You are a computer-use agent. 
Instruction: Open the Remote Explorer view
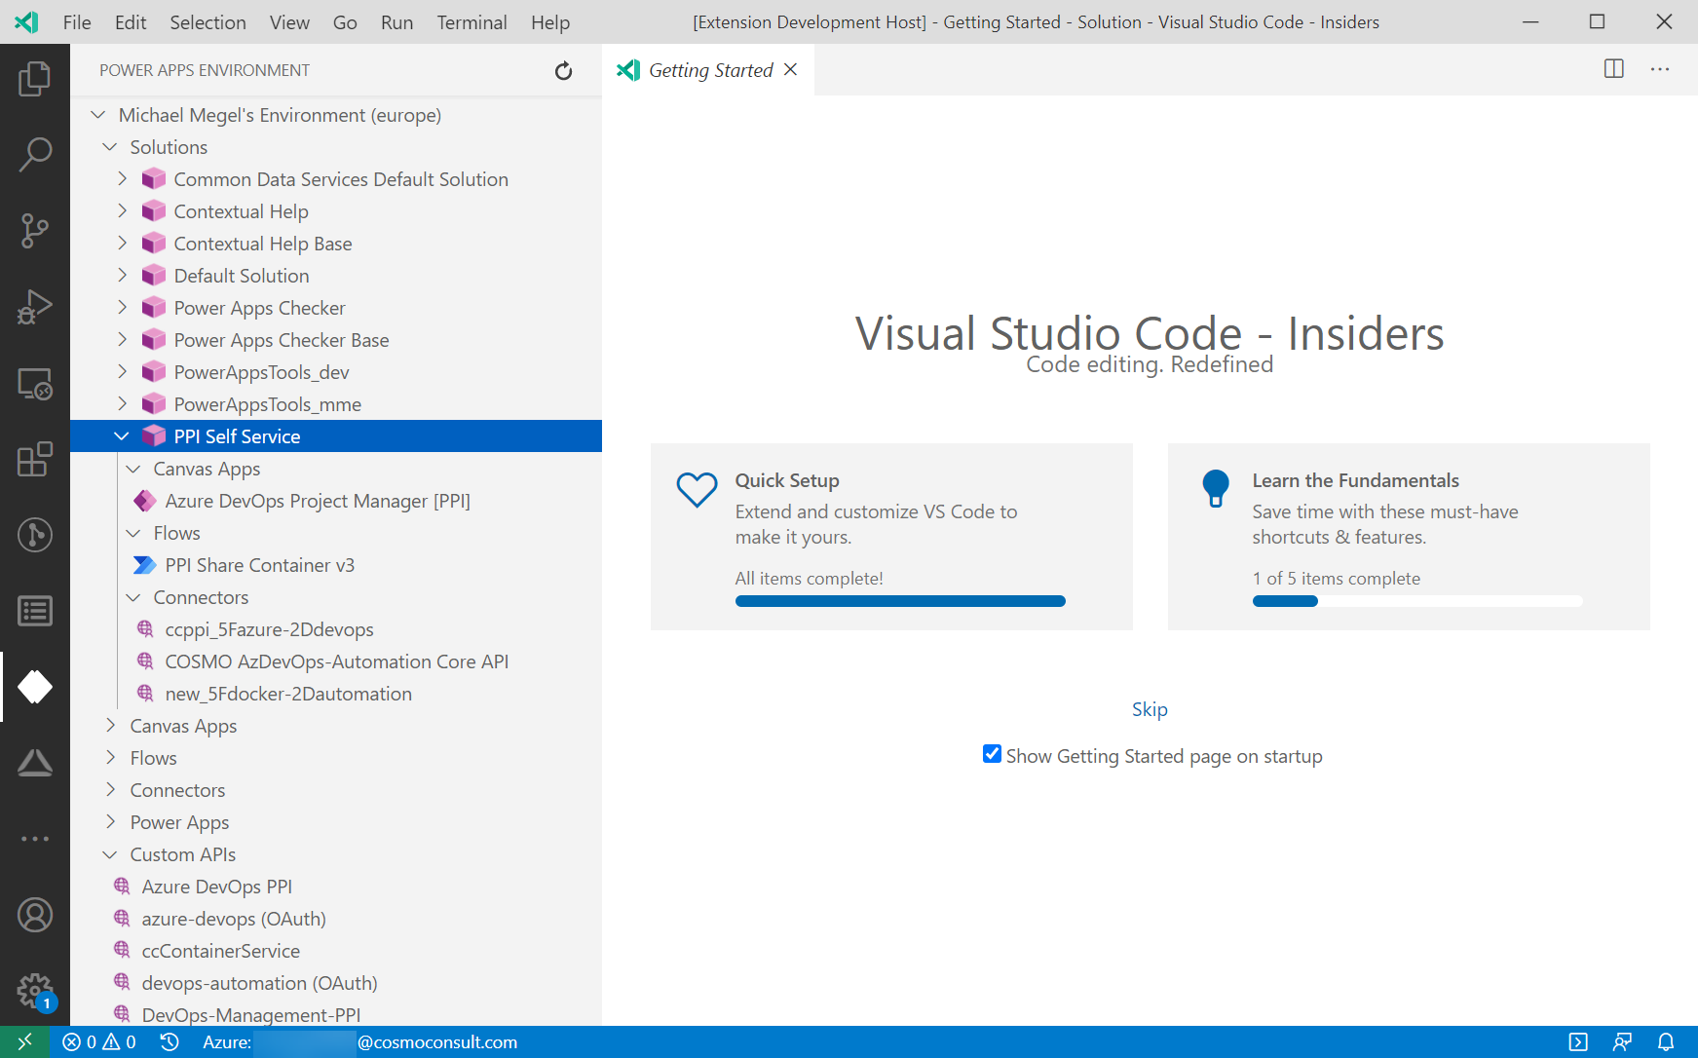pyautogui.click(x=35, y=383)
